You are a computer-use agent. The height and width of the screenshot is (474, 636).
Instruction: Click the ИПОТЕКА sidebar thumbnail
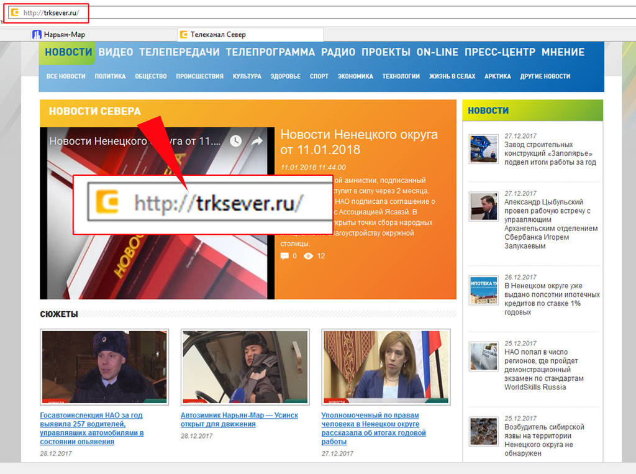(x=483, y=290)
